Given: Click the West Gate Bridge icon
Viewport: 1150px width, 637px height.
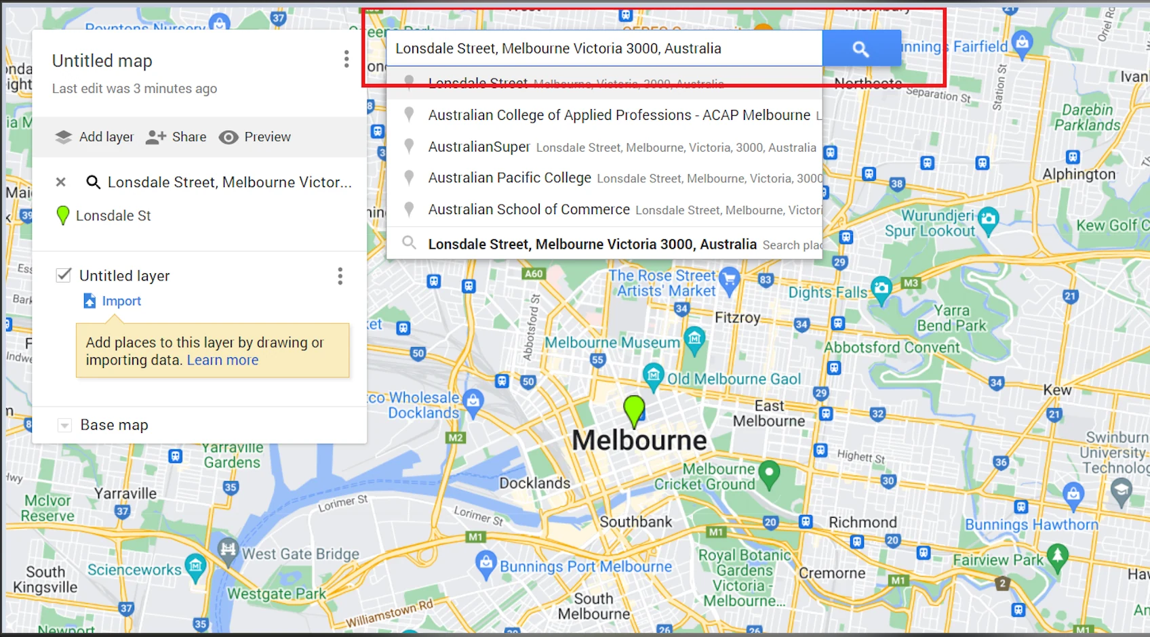Looking at the screenshot, I should (x=228, y=552).
